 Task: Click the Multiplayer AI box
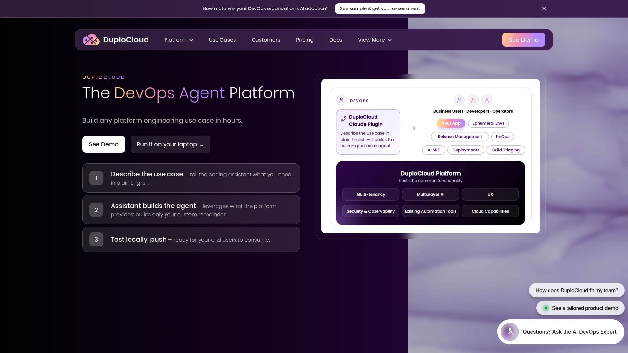click(430, 194)
